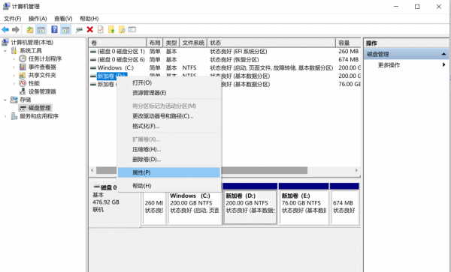
Task: Click the horizontal scrollbar right arrow
Action: click(x=356, y=171)
